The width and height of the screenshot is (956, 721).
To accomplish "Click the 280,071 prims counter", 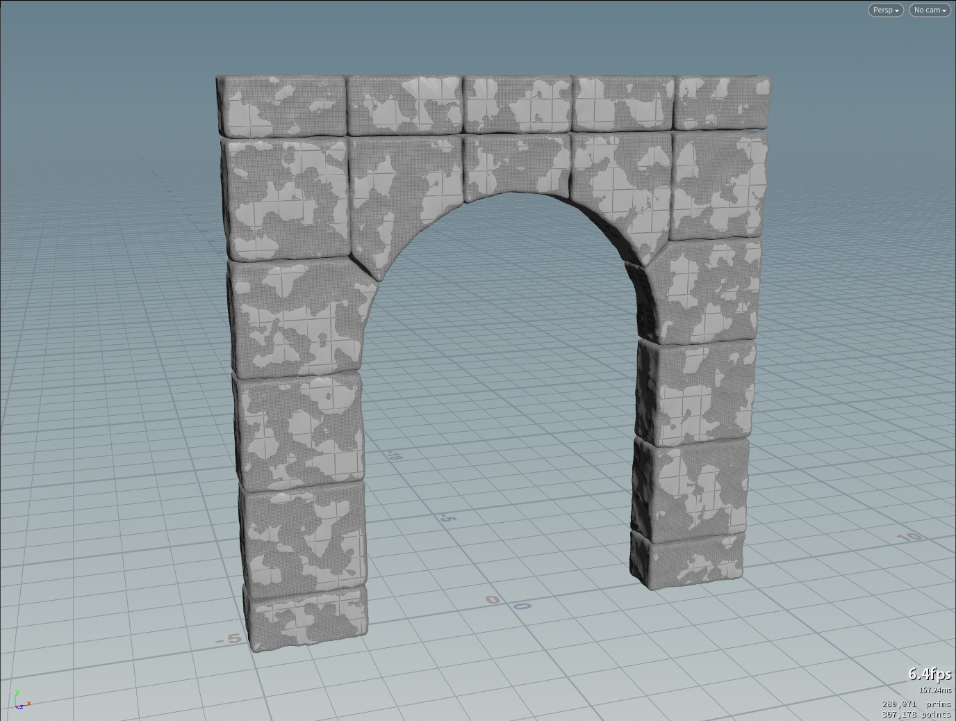I will click(x=916, y=704).
